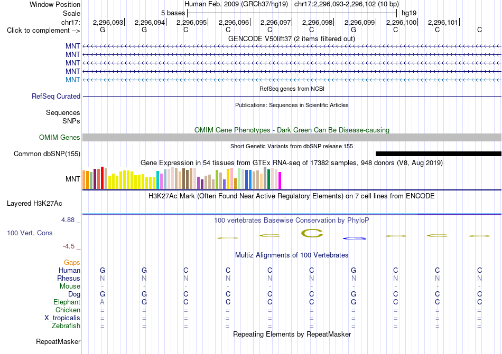The height and width of the screenshot is (354, 502).
Task: Select the light-blue MNT transcript label
Action: click(x=73, y=80)
